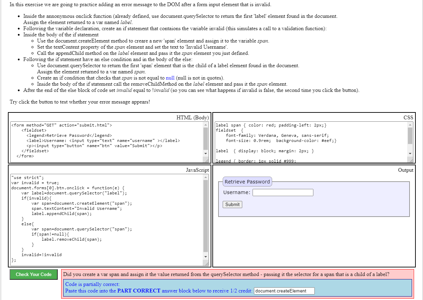Click the HTML (Body) editor scrollbar thumb
Screen dimensions: 423x300
(x=206, y=138)
